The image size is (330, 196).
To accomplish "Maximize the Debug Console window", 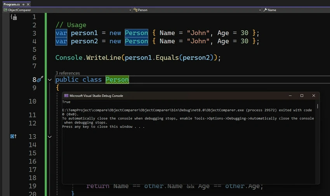I will pos(302,96).
